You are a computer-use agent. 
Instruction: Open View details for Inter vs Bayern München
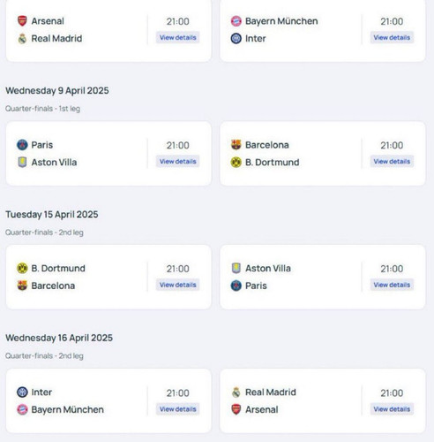[177, 409]
